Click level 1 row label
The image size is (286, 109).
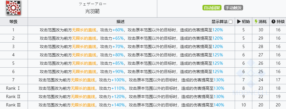[x=13, y=30]
